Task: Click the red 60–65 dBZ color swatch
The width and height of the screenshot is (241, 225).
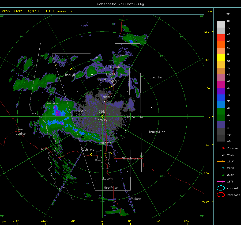Action: (x=221, y=38)
